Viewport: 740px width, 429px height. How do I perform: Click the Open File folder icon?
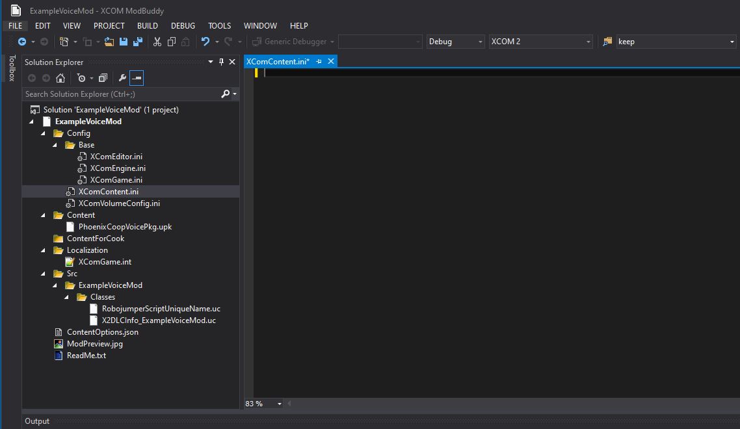pyautogui.click(x=109, y=42)
